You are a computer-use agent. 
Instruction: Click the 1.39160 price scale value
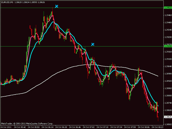pyautogui.click(x=168, y=52)
